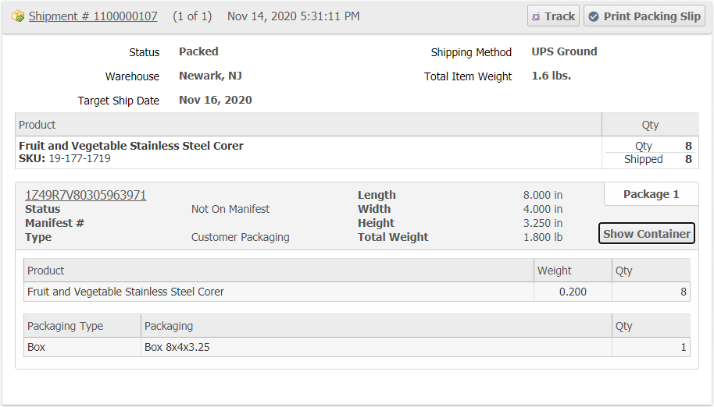Click the Packaging Type column header
The height and width of the screenshot is (407, 714).
pos(65,326)
